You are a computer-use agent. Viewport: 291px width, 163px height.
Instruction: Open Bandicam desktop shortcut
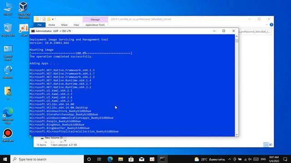pos(8,135)
